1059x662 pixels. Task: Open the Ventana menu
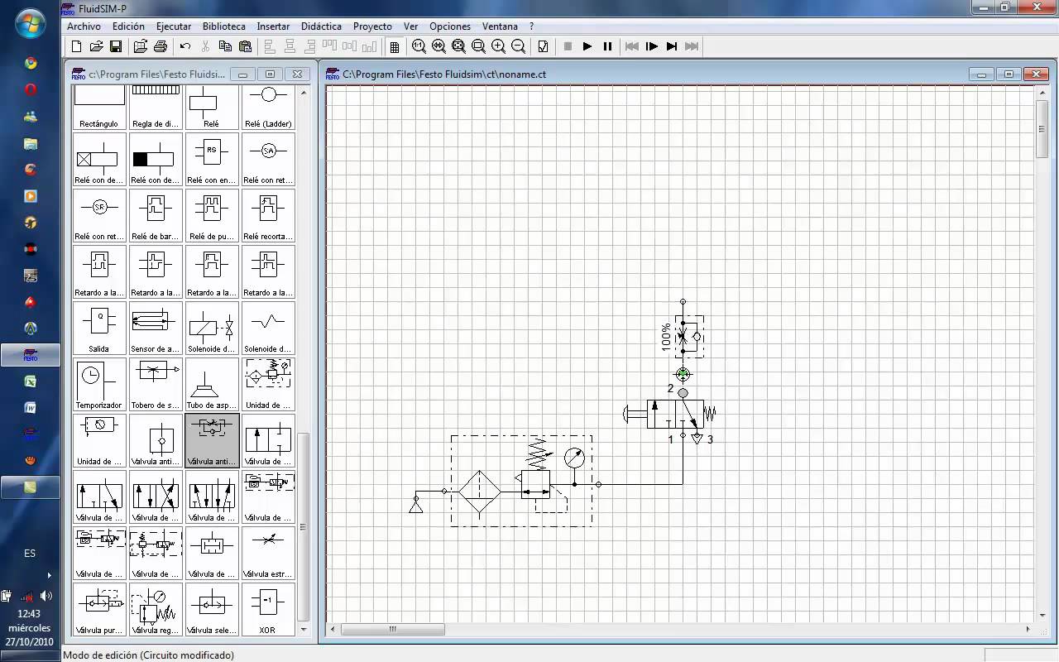[500, 26]
